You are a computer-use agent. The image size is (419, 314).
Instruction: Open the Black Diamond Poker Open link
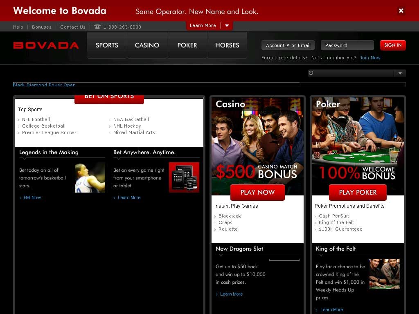44,85
